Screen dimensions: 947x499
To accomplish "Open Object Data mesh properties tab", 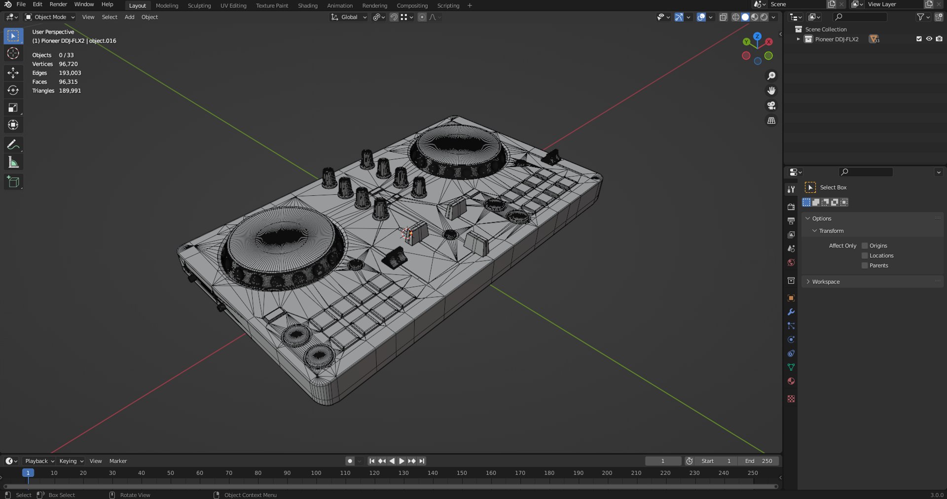I will (x=791, y=367).
